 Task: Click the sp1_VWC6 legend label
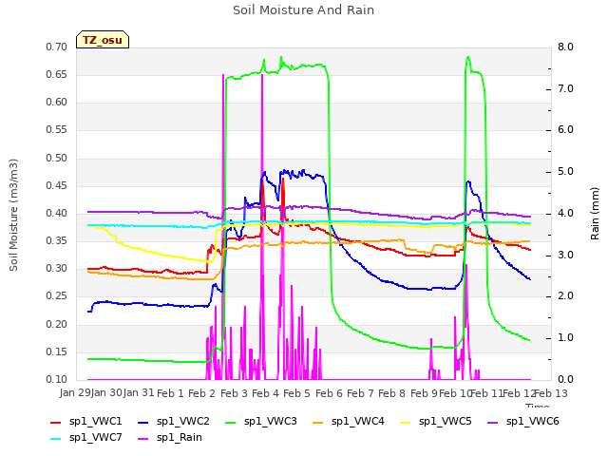533,421
